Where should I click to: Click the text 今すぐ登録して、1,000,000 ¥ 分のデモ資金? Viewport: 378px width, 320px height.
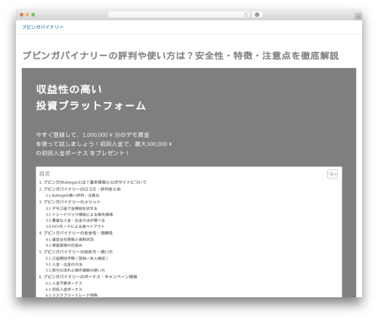coord(92,135)
